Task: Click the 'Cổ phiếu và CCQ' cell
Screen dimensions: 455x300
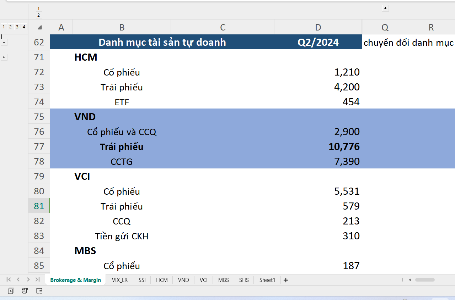Action: tap(122, 132)
